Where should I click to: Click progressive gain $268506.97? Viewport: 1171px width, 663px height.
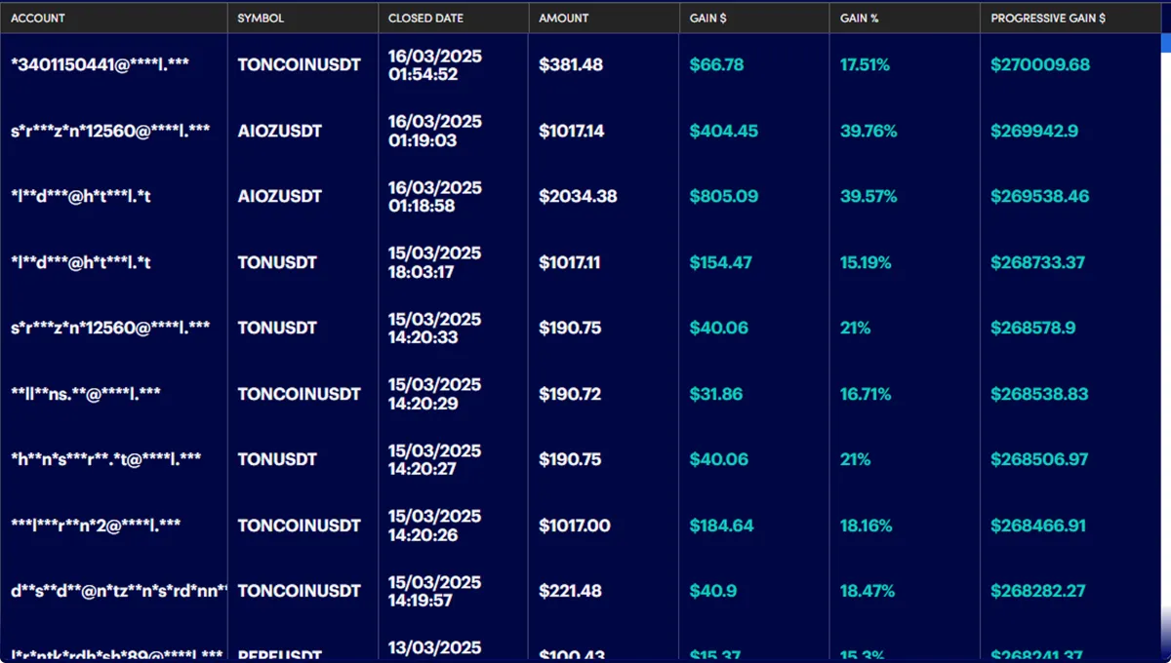(x=1038, y=459)
